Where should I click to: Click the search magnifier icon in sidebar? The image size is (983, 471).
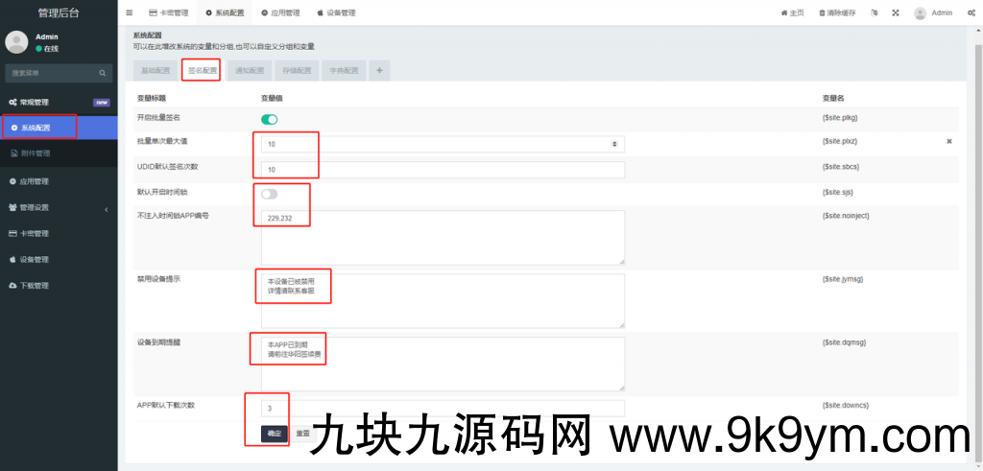pyautogui.click(x=102, y=73)
